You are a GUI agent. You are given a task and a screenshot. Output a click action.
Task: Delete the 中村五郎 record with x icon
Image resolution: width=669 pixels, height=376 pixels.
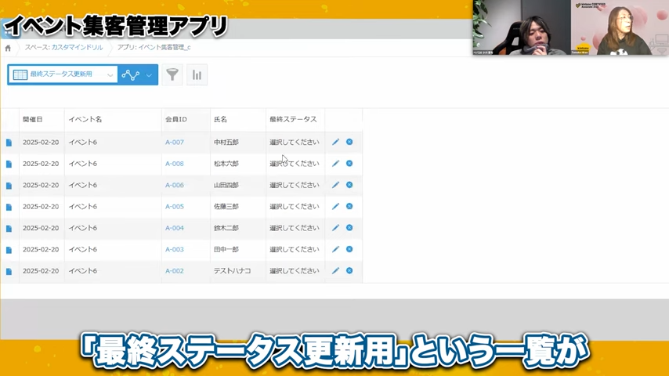pyautogui.click(x=349, y=142)
